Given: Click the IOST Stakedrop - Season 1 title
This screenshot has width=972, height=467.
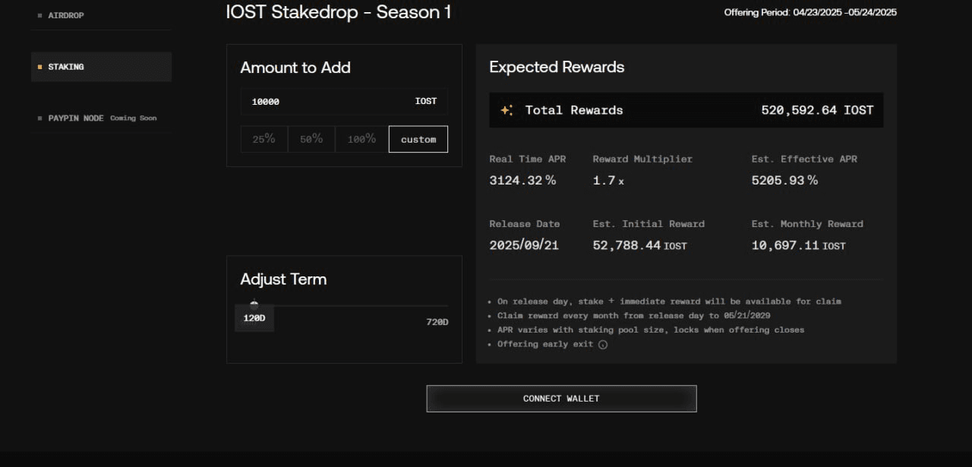Looking at the screenshot, I should (339, 12).
